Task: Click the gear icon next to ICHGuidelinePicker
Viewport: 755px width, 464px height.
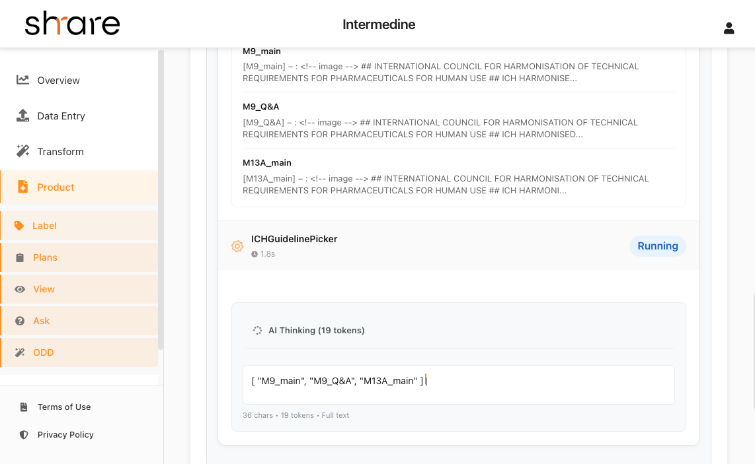Action: tap(237, 246)
